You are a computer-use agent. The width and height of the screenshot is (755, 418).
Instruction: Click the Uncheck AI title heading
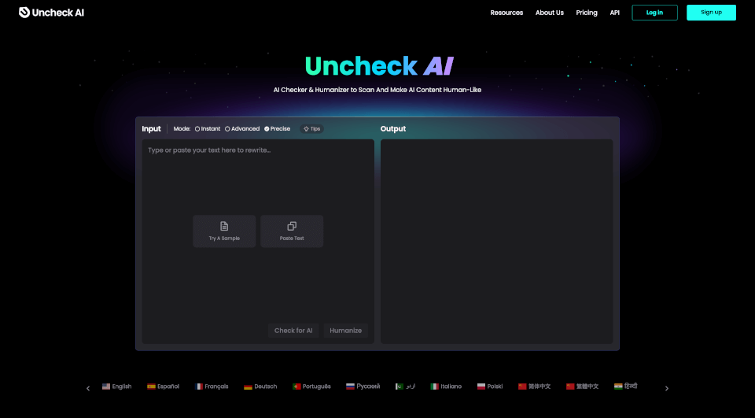pyautogui.click(x=379, y=66)
